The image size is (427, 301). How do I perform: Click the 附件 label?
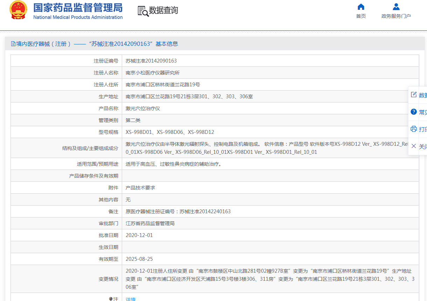click(113, 188)
